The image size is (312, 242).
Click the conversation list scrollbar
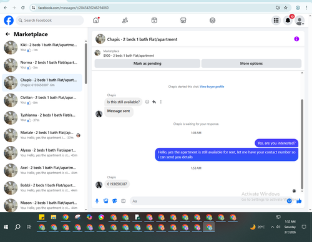point(85,63)
